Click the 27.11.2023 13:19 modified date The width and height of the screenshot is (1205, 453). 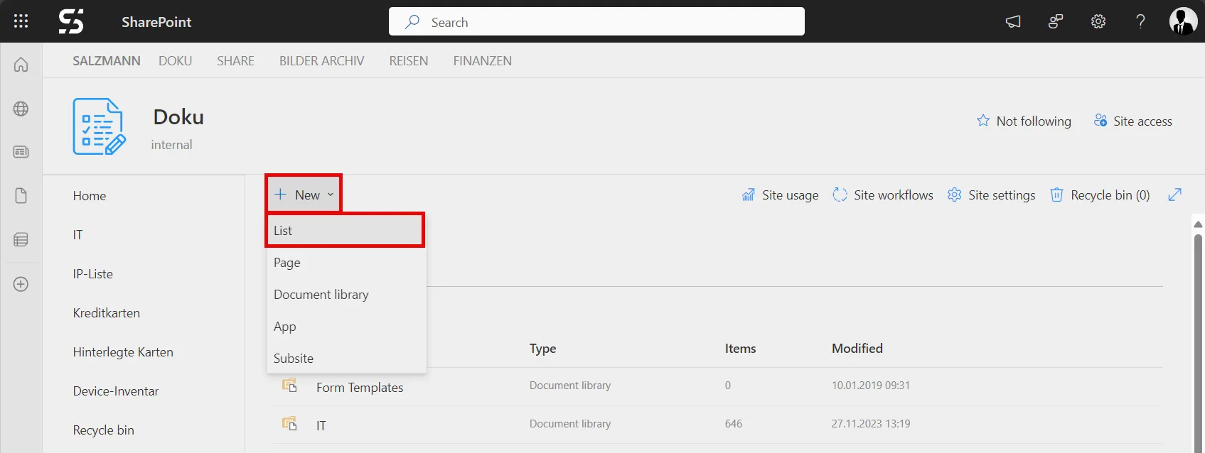(x=871, y=424)
